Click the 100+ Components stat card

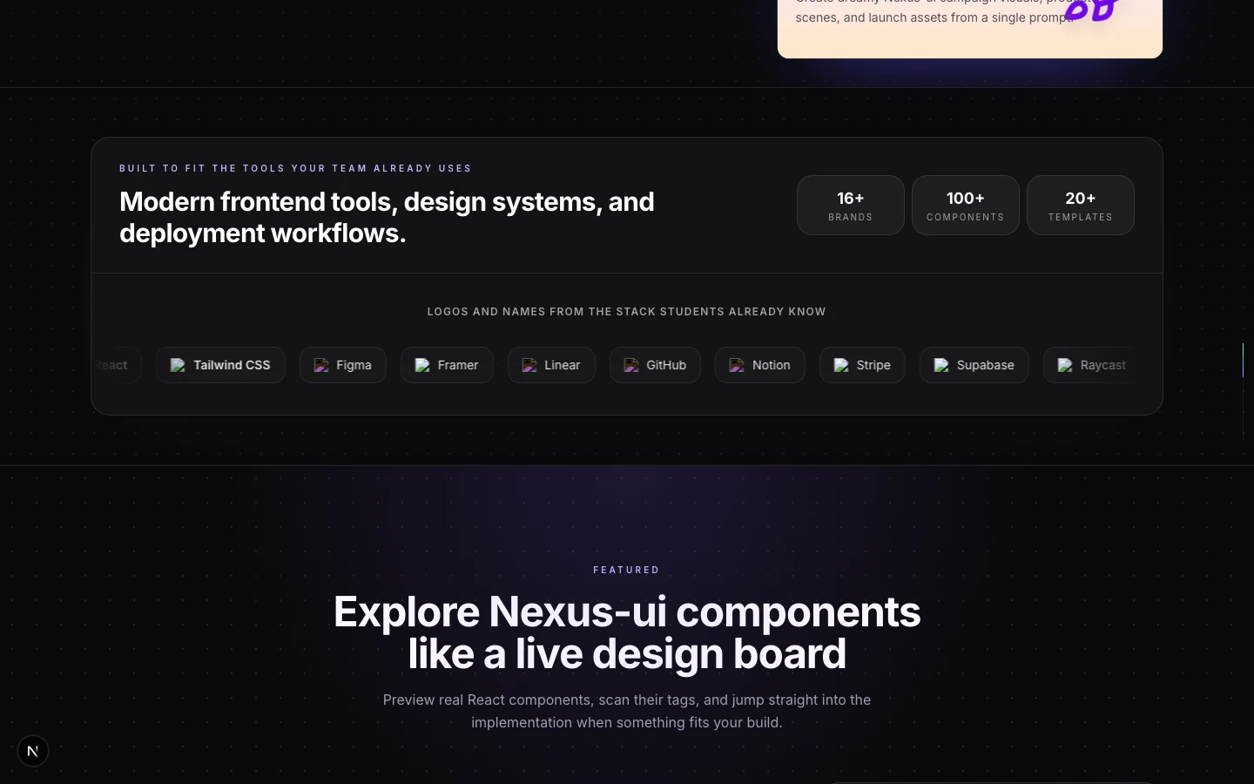[966, 206]
